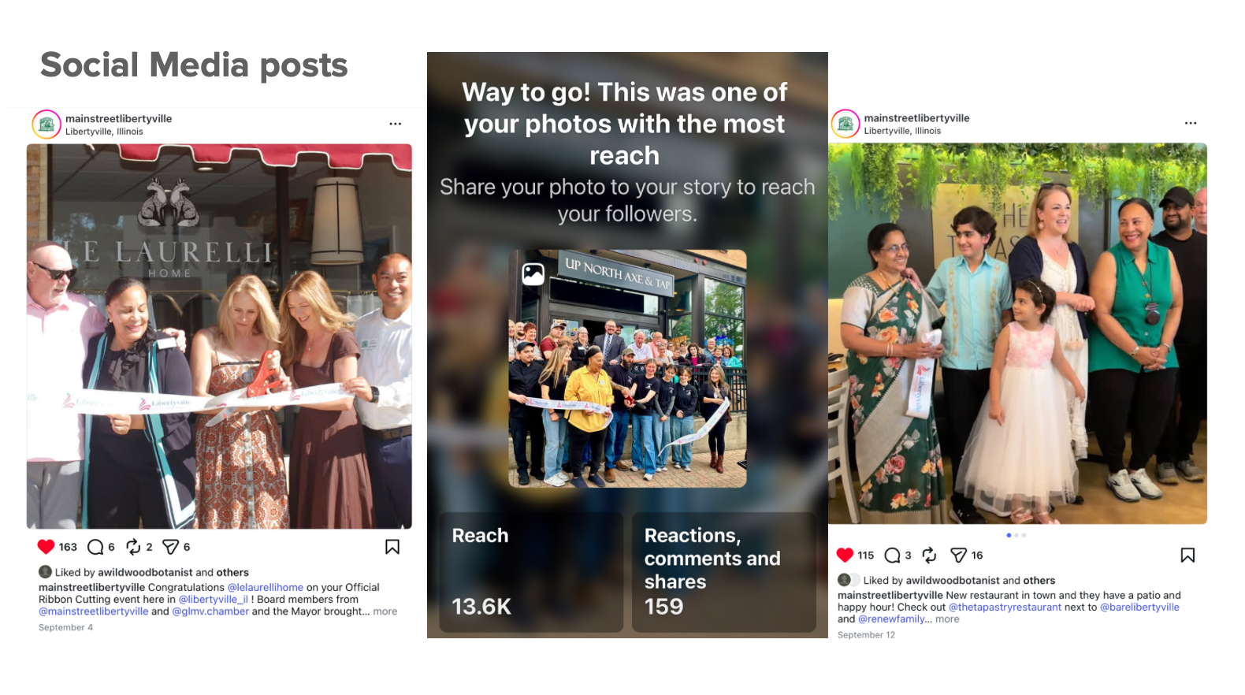Image resolution: width=1245 pixels, height=695 pixels.
Task: Open the @lelaurellihome mention link
Action: pos(266,588)
